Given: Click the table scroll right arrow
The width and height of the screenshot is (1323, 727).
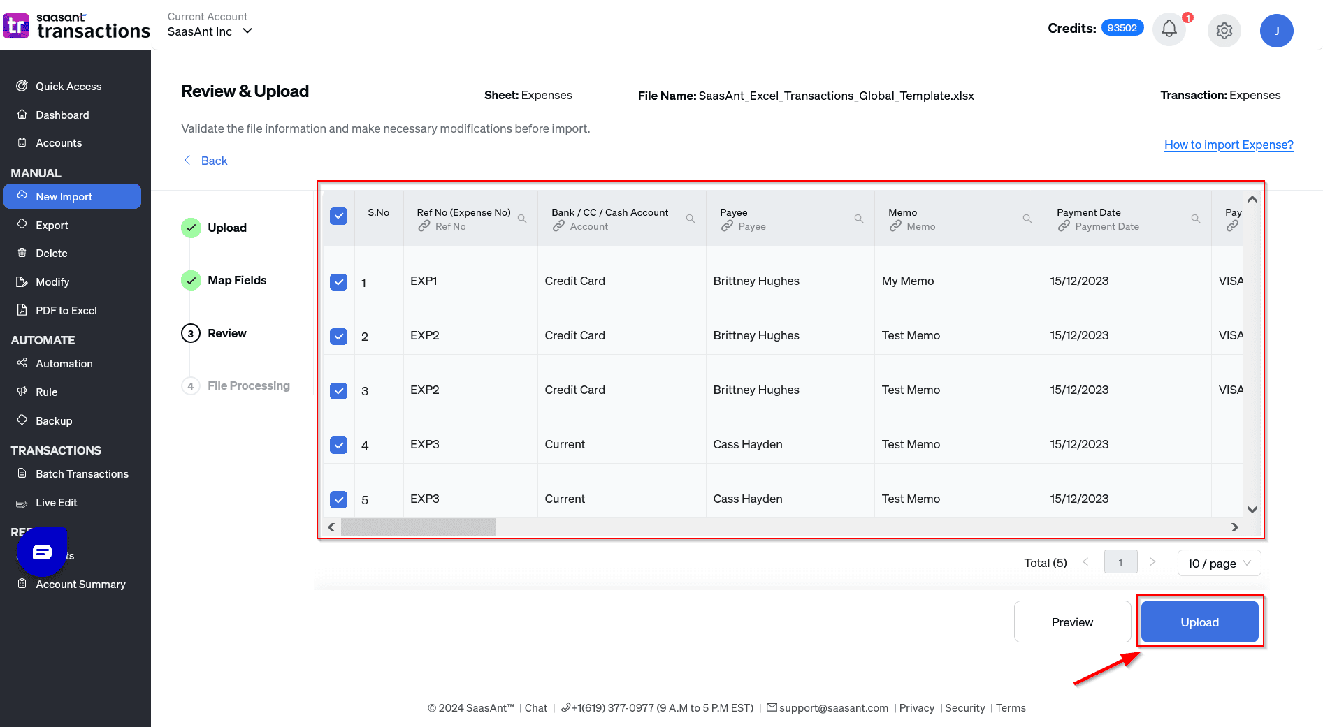Looking at the screenshot, I should pos(1235,527).
